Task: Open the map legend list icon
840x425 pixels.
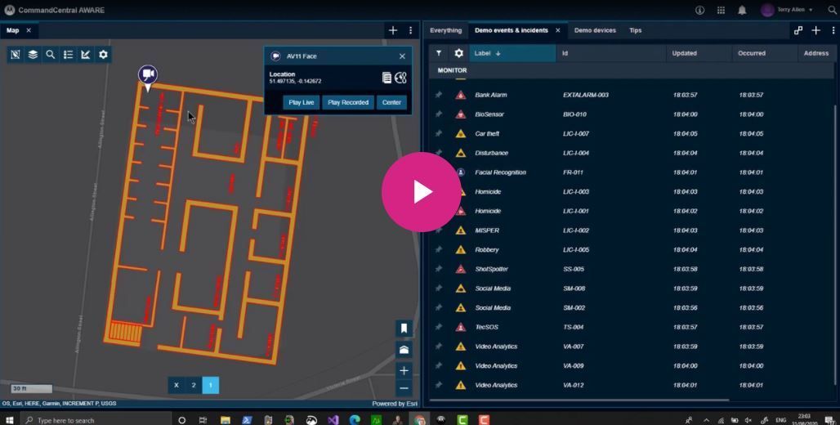Action: click(x=68, y=55)
